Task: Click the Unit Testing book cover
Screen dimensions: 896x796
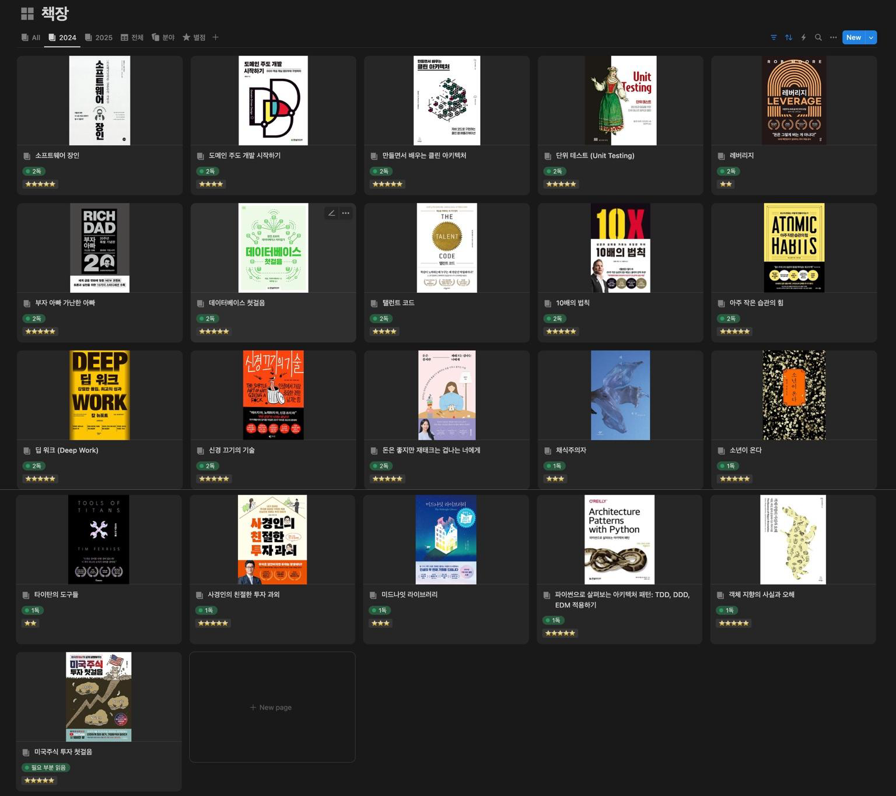Action: pyautogui.click(x=621, y=100)
